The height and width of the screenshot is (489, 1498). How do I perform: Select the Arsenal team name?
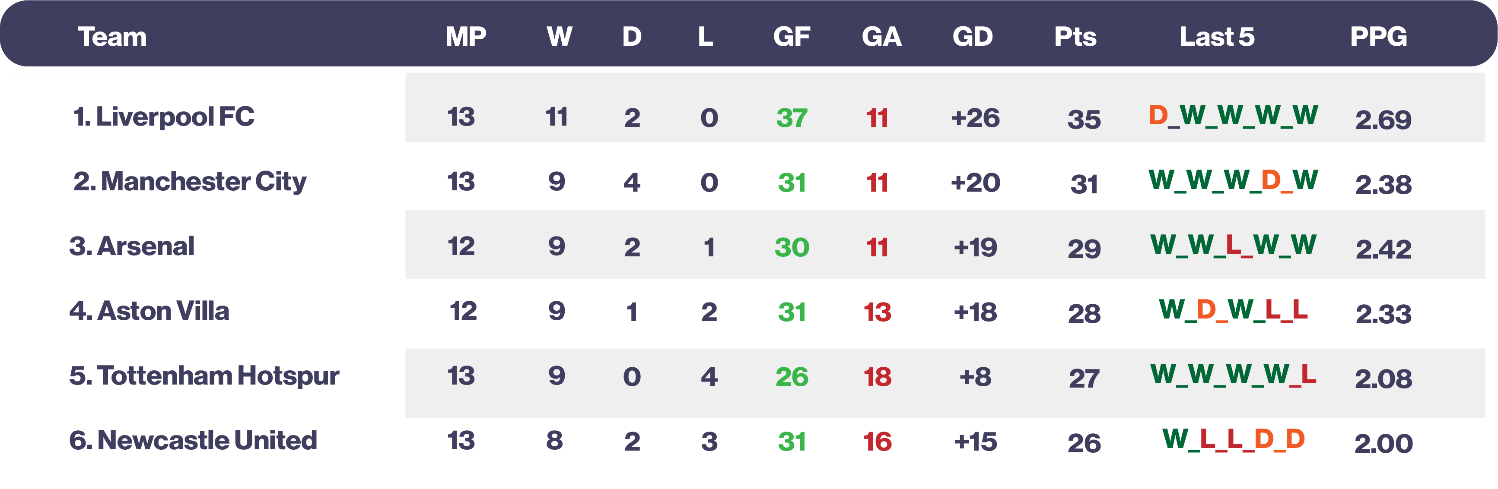click(132, 246)
